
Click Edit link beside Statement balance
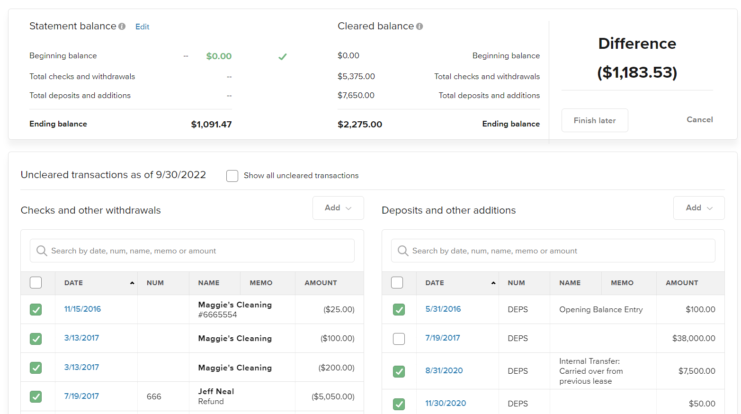[x=142, y=27]
